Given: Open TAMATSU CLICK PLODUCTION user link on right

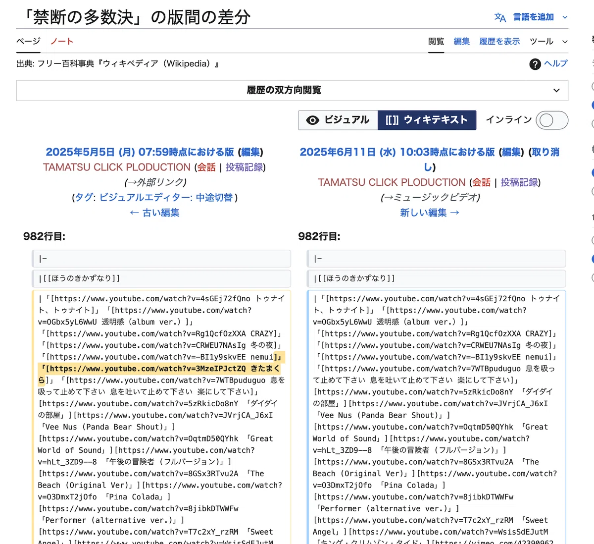Looking at the screenshot, I should click(x=392, y=182).
